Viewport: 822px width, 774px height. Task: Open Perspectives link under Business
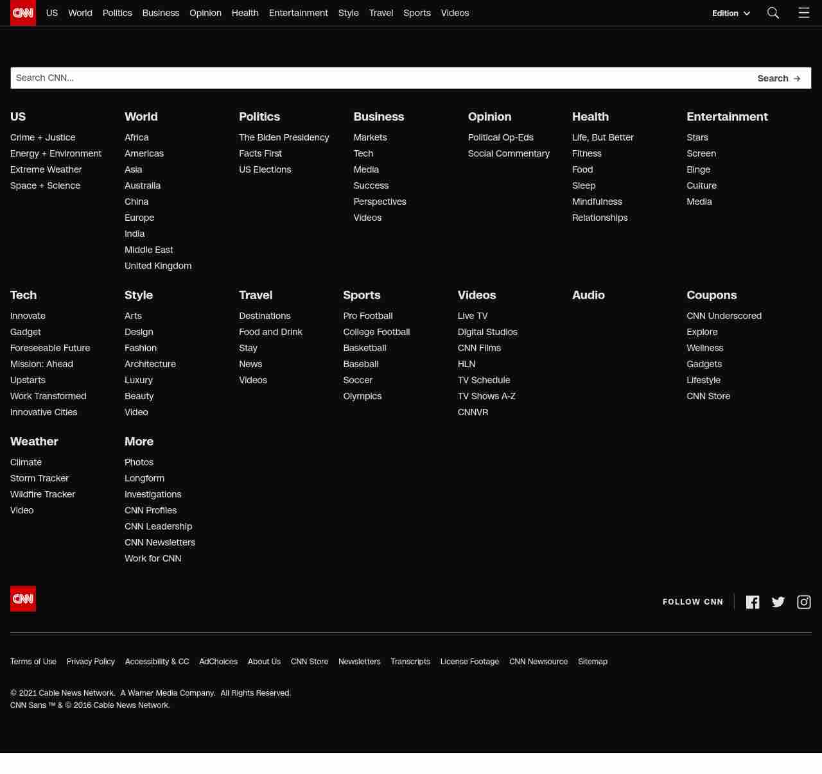[x=380, y=202]
